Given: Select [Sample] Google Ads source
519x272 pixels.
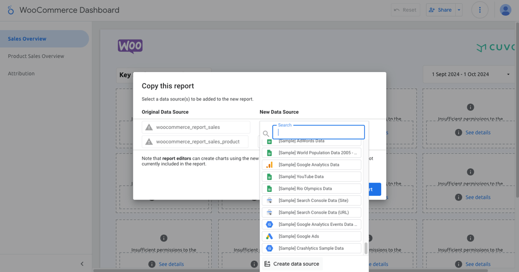Looking at the screenshot, I should pyautogui.click(x=312, y=236).
